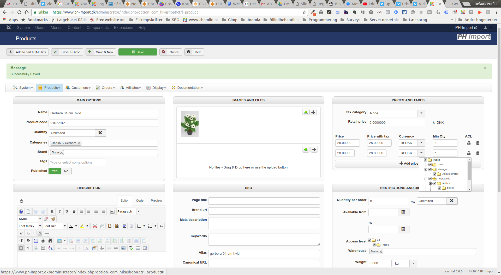
Task: Insert a special character with Omega icon
Action: (40, 233)
